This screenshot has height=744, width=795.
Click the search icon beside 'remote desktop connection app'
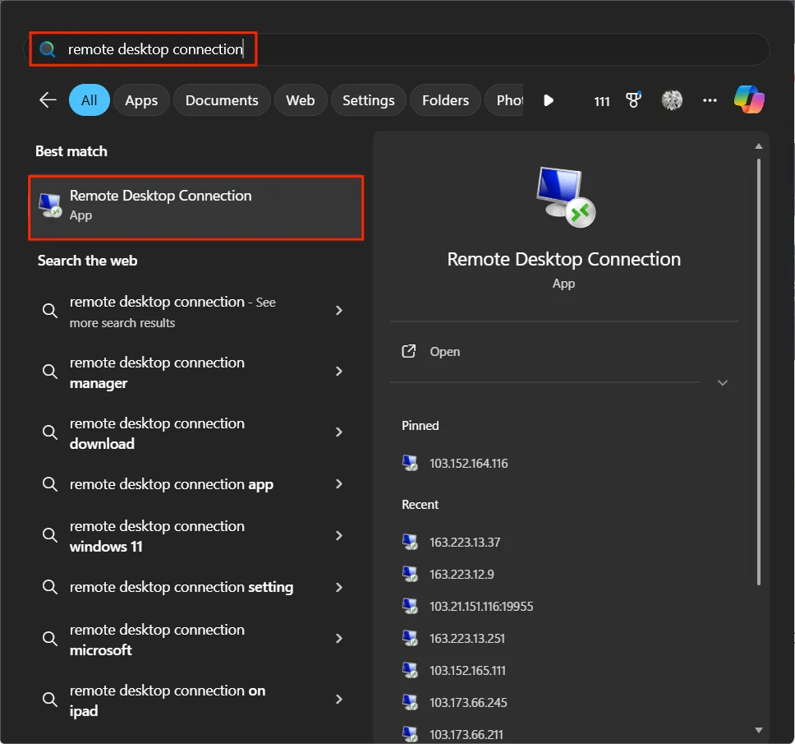(x=49, y=484)
